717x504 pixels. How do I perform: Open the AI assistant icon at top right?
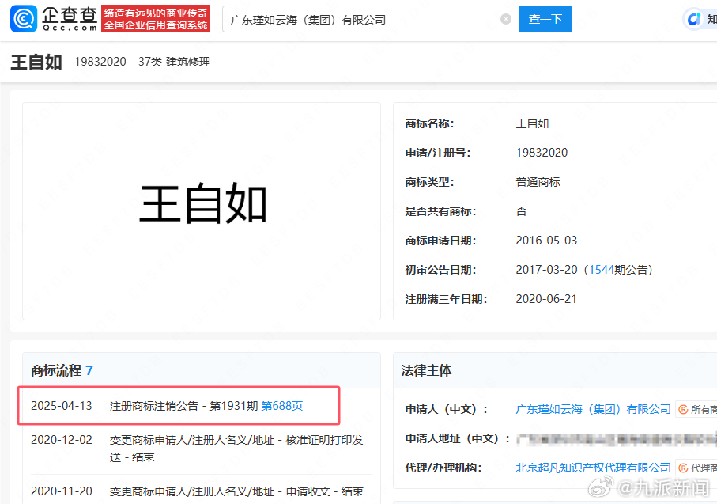coord(693,19)
